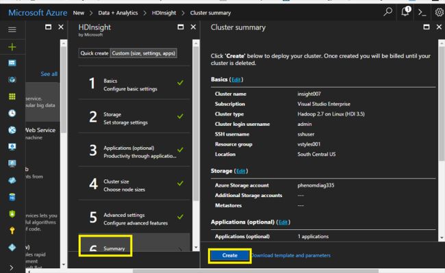The height and width of the screenshot is (273, 445).
Task: Click the search magnifier in the top bar
Action: (387, 12)
